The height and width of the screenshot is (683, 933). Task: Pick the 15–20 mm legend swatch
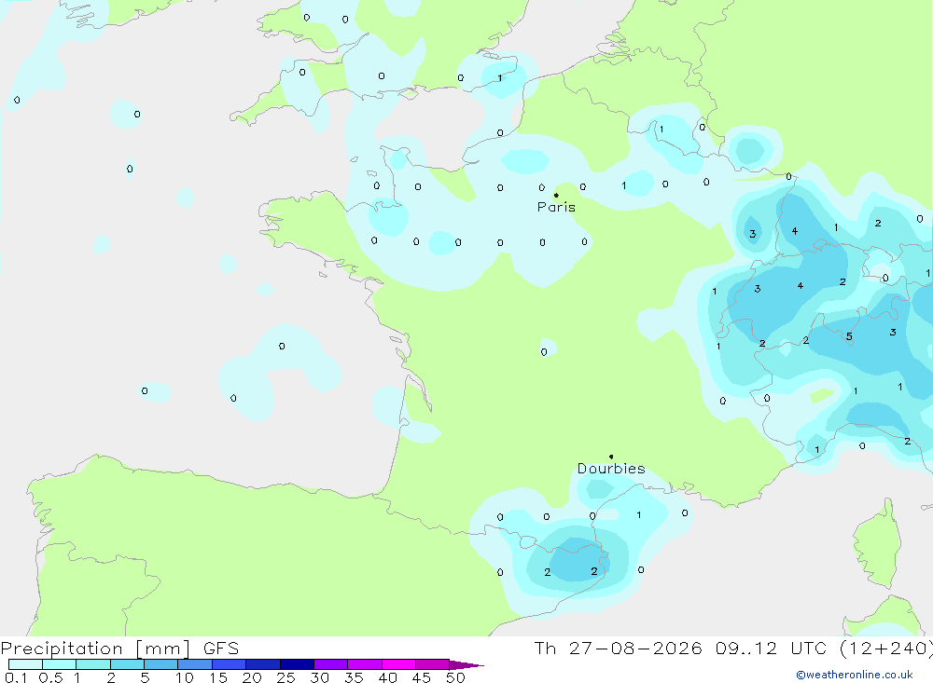pos(230,664)
